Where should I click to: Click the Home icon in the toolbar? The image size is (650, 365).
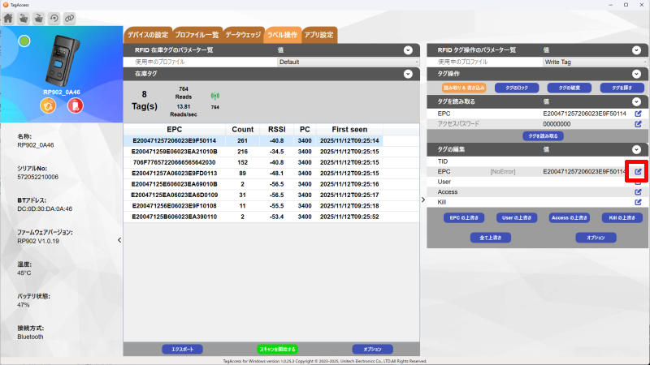pos(9,18)
